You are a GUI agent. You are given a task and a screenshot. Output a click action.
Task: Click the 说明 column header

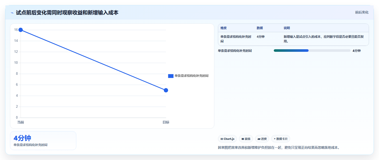click(x=287, y=28)
